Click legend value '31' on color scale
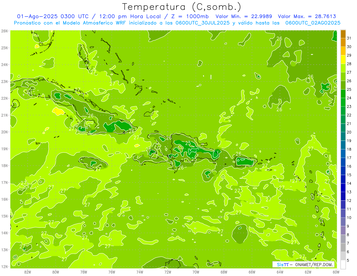 coord(349,38)
